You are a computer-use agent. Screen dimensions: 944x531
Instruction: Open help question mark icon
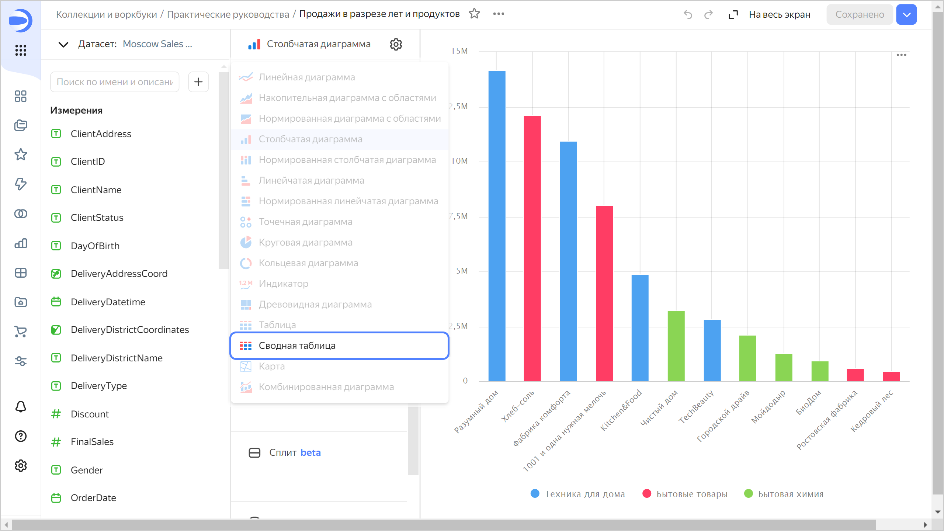coord(21,436)
